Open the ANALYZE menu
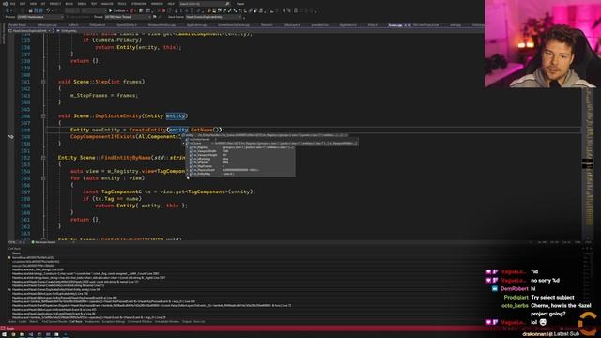Viewport: 601px width, 338px height. coord(107,4)
